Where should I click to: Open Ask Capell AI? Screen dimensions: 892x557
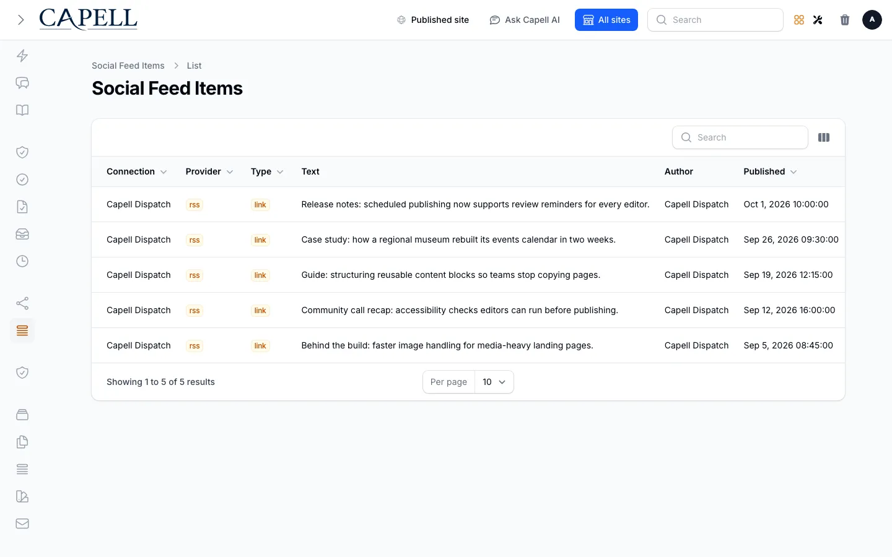pyautogui.click(x=525, y=20)
